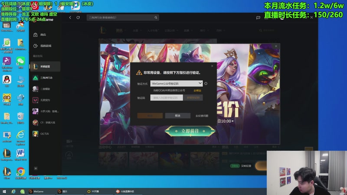Screen dimensions: 347x195
Task: Select 斗罗大陆 game in sidebar
Action: point(45,111)
